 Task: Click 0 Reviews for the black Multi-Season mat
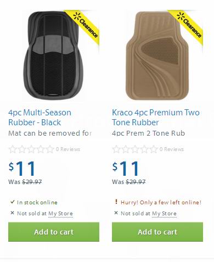coord(68,149)
